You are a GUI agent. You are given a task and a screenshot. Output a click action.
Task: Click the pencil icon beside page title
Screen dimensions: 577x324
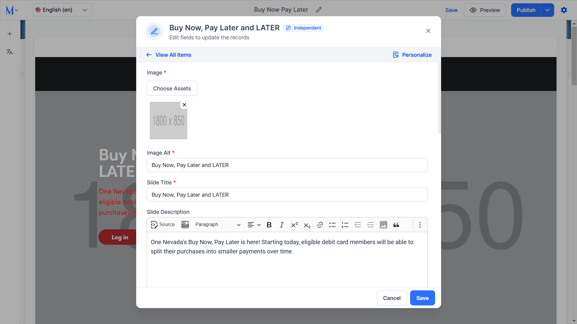click(x=319, y=10)
